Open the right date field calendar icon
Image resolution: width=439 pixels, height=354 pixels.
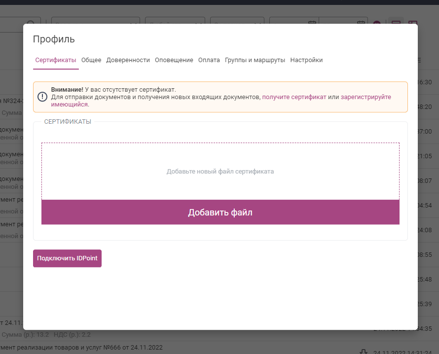point(361,23)
